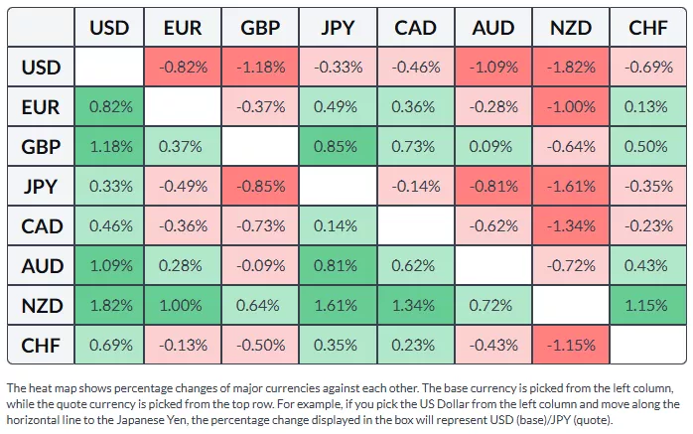Select the AUD/CAD cell showing 0.62%
The height and width of the screenshot is (434, 693).
pyautogui.click(x=416, y=266)
